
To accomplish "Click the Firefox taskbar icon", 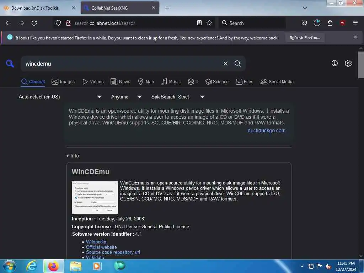I will [x=53, y=266].
